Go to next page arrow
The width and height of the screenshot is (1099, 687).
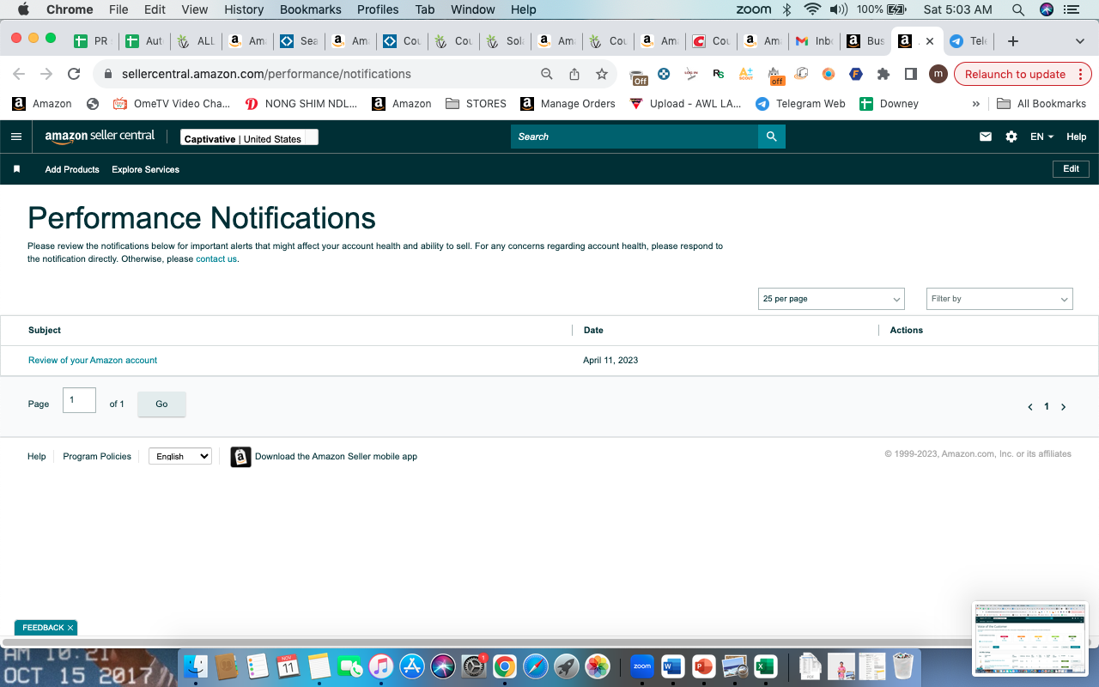click(x=1063, y=407)
